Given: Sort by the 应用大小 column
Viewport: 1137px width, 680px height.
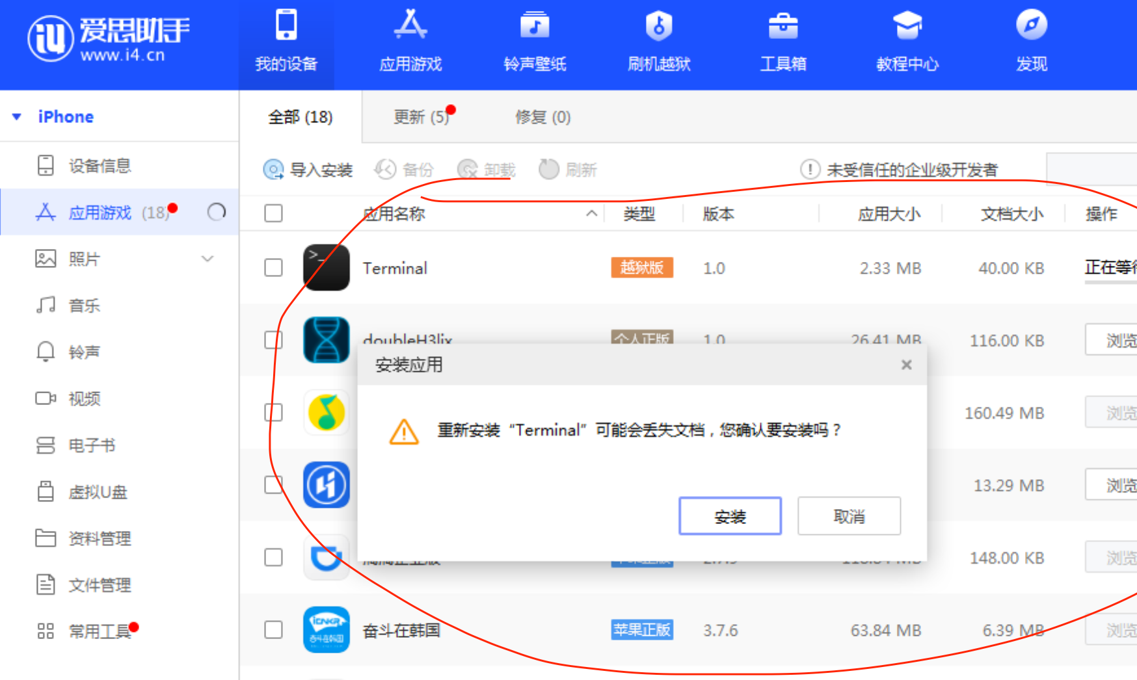Looking at the screenshot, I should click(889, 213).
